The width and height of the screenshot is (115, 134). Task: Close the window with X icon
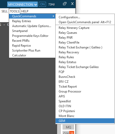pyautogui.click(x=72, y=4)
